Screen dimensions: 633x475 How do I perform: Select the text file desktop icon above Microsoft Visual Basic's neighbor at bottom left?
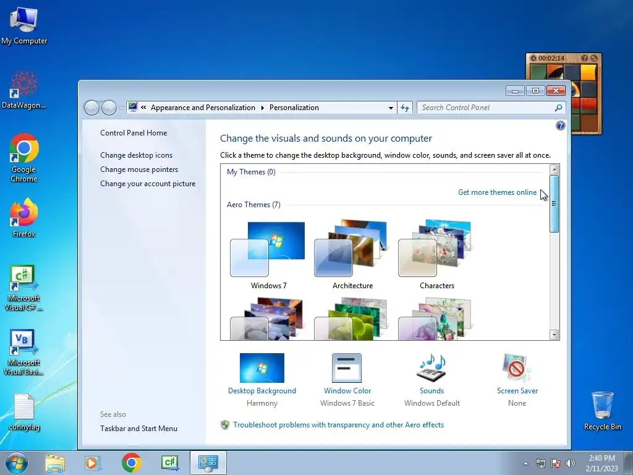pyautogui.click(x=24, y=412)
